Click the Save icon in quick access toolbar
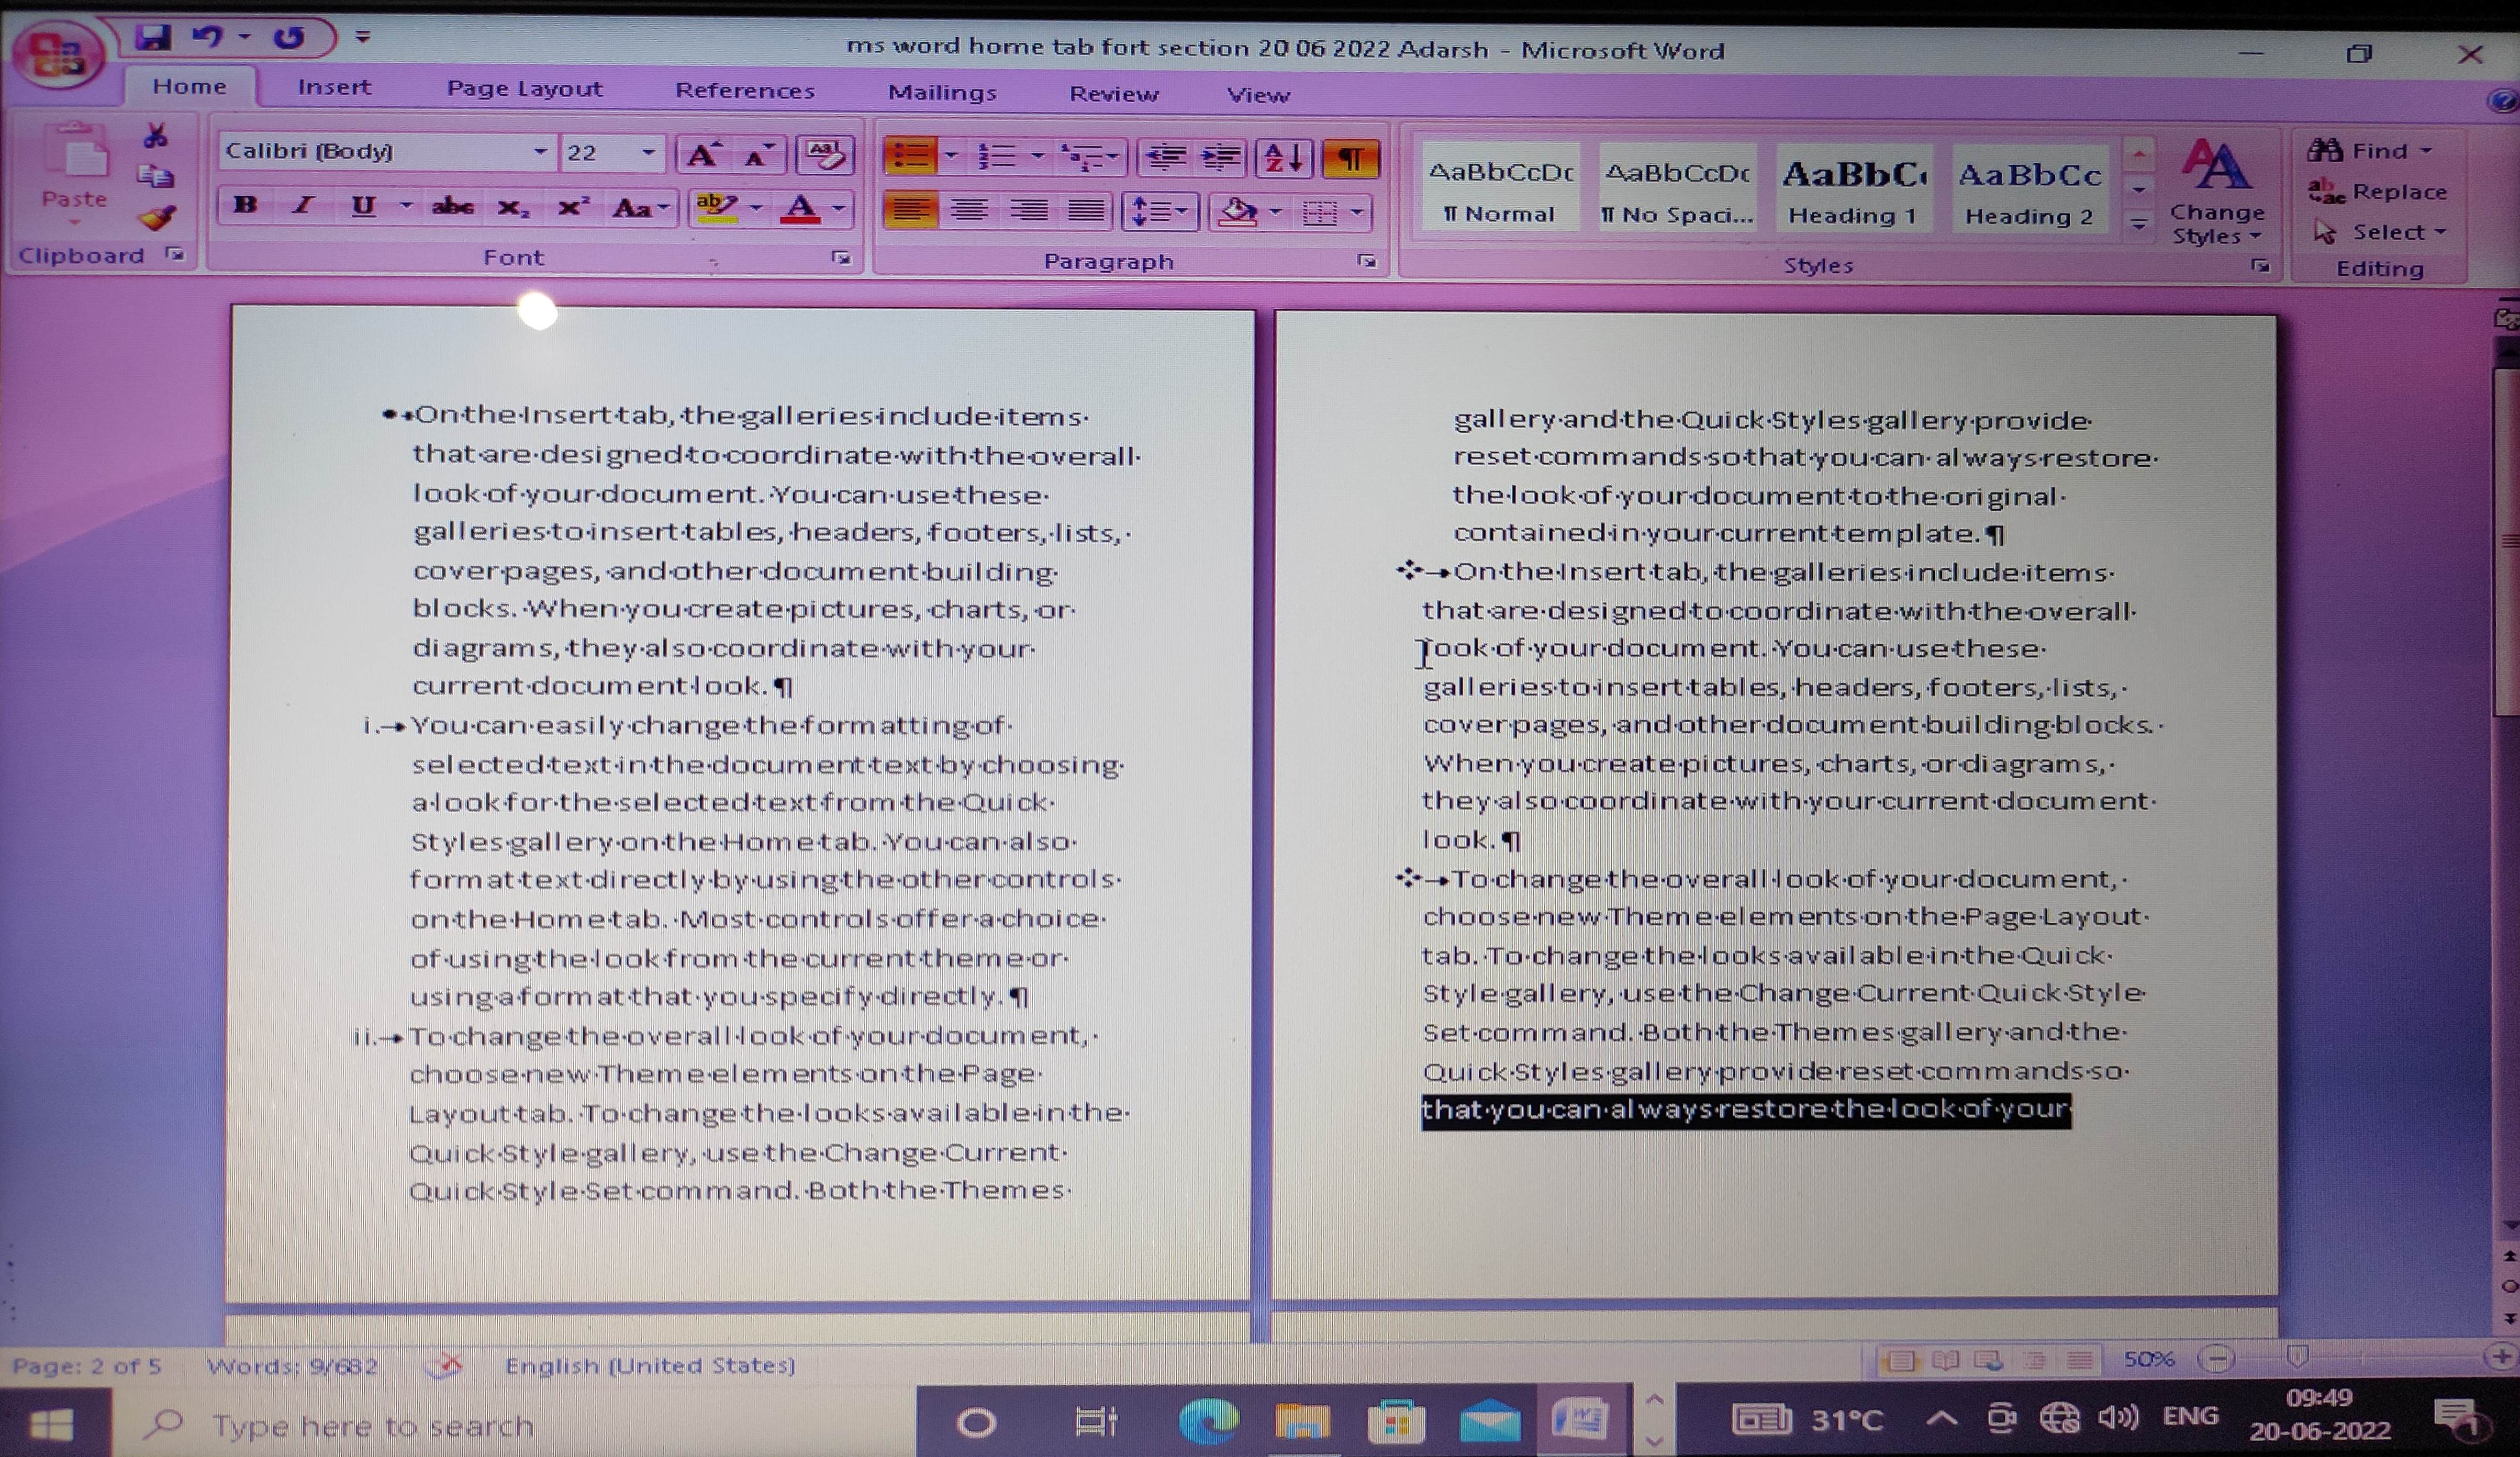Image resolution: width=2520 pixels, height=1457 pixels. click(x=153, y=38)
